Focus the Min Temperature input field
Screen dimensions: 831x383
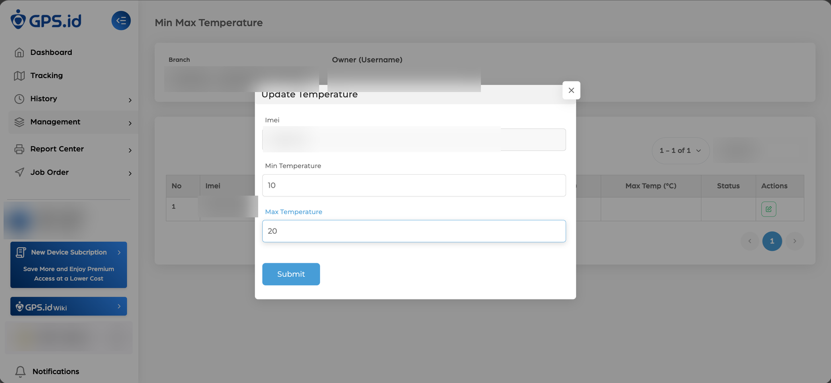coord(414,186)
